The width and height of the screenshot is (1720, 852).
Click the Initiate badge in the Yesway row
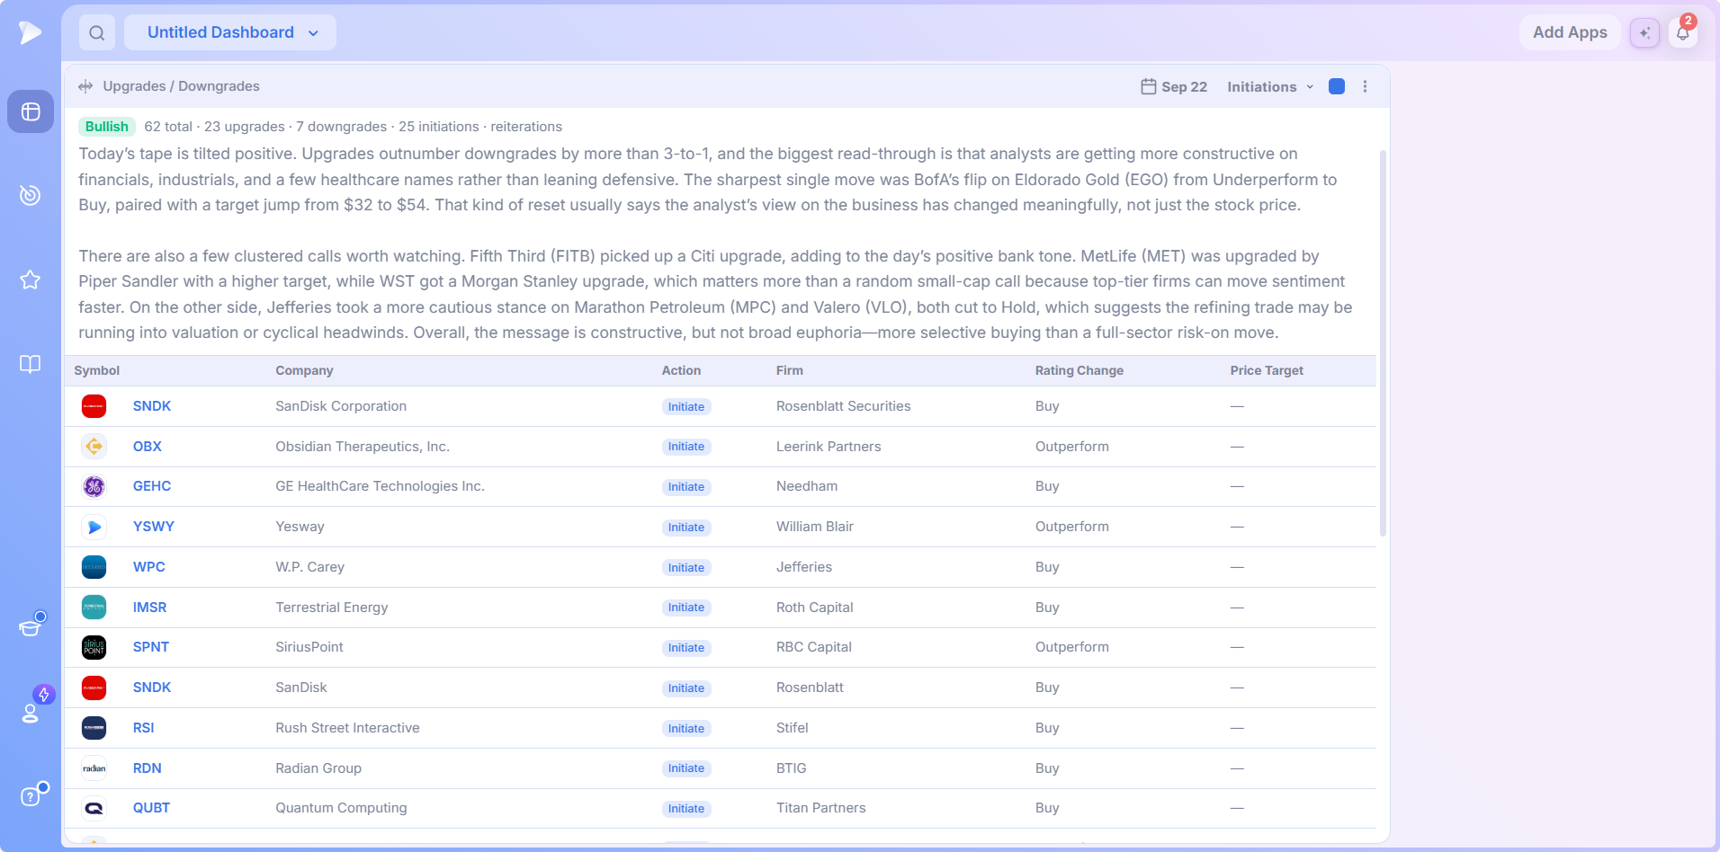(686, 528)
